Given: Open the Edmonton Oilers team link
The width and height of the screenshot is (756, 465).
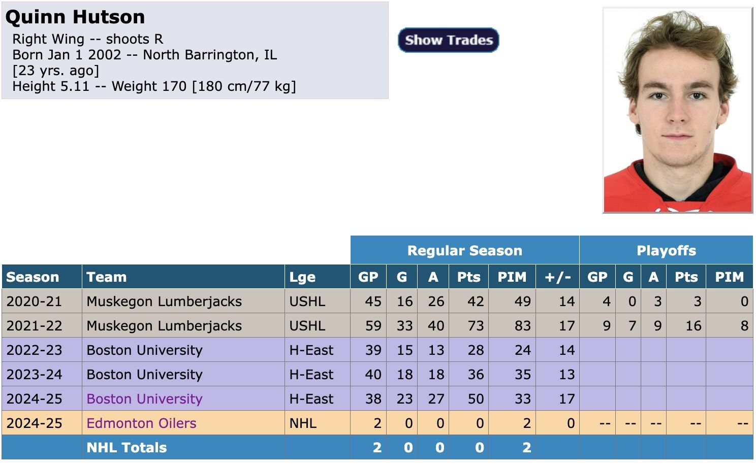Looking at the screenshot, I should click(141, 423).
